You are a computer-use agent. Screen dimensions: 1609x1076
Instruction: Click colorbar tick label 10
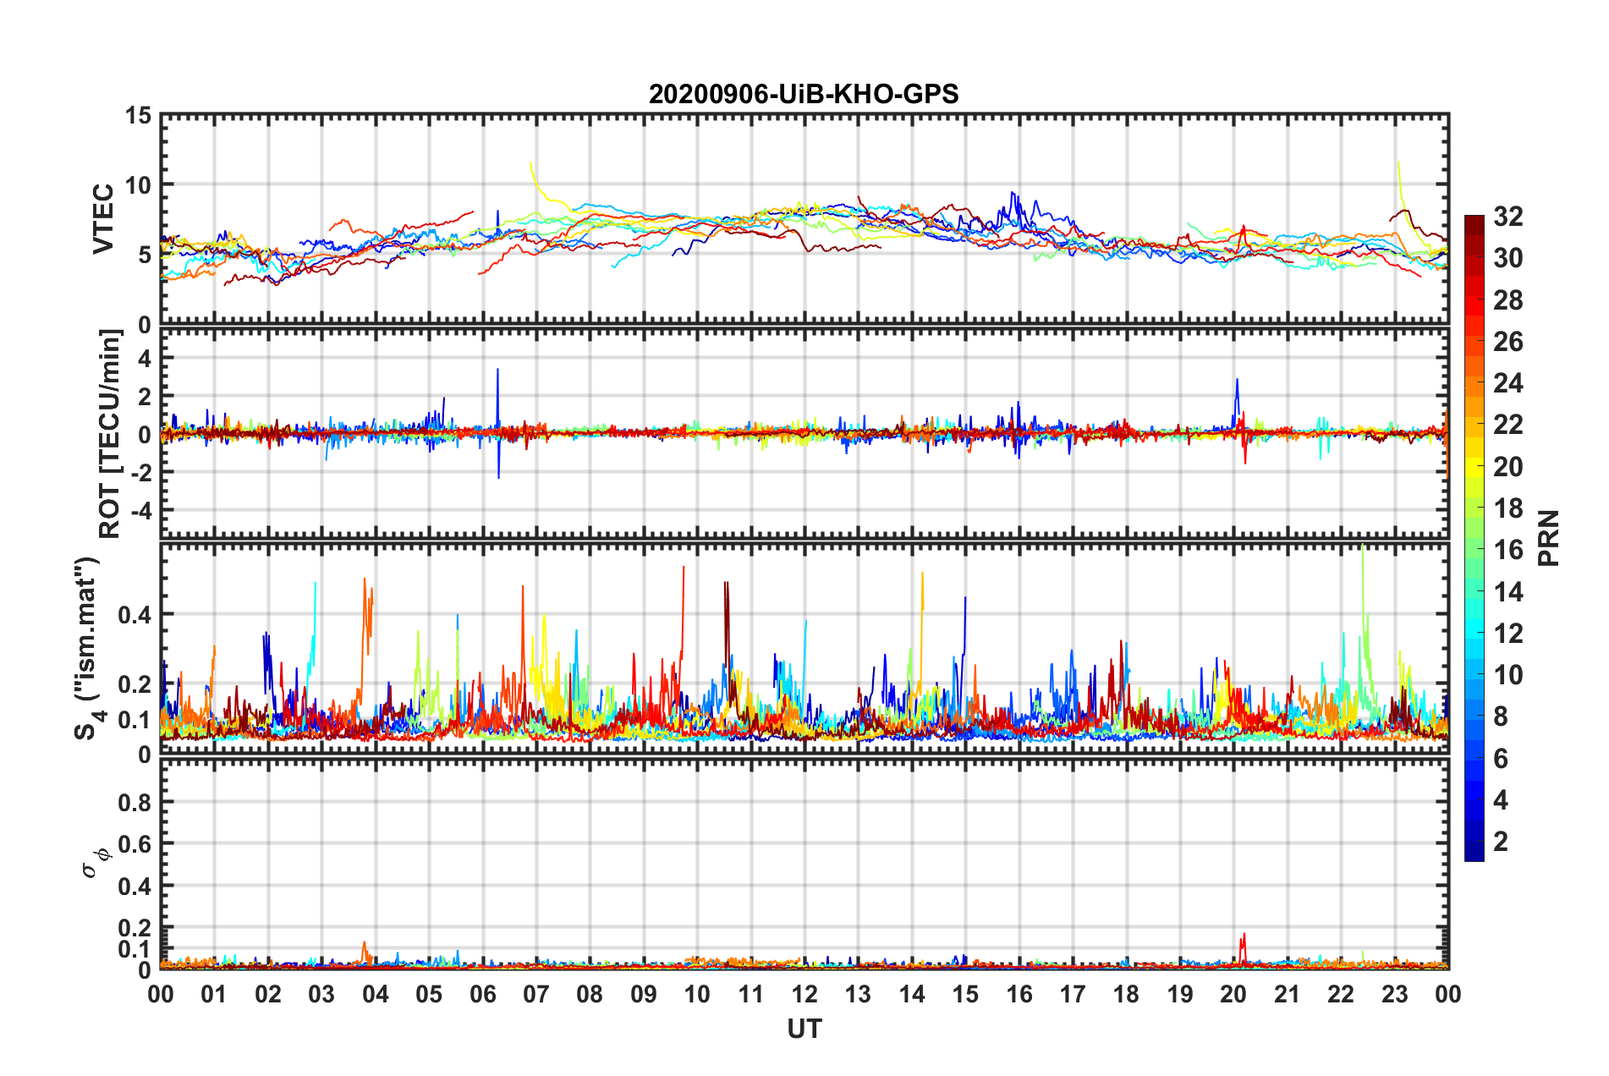click(1507, 675)
